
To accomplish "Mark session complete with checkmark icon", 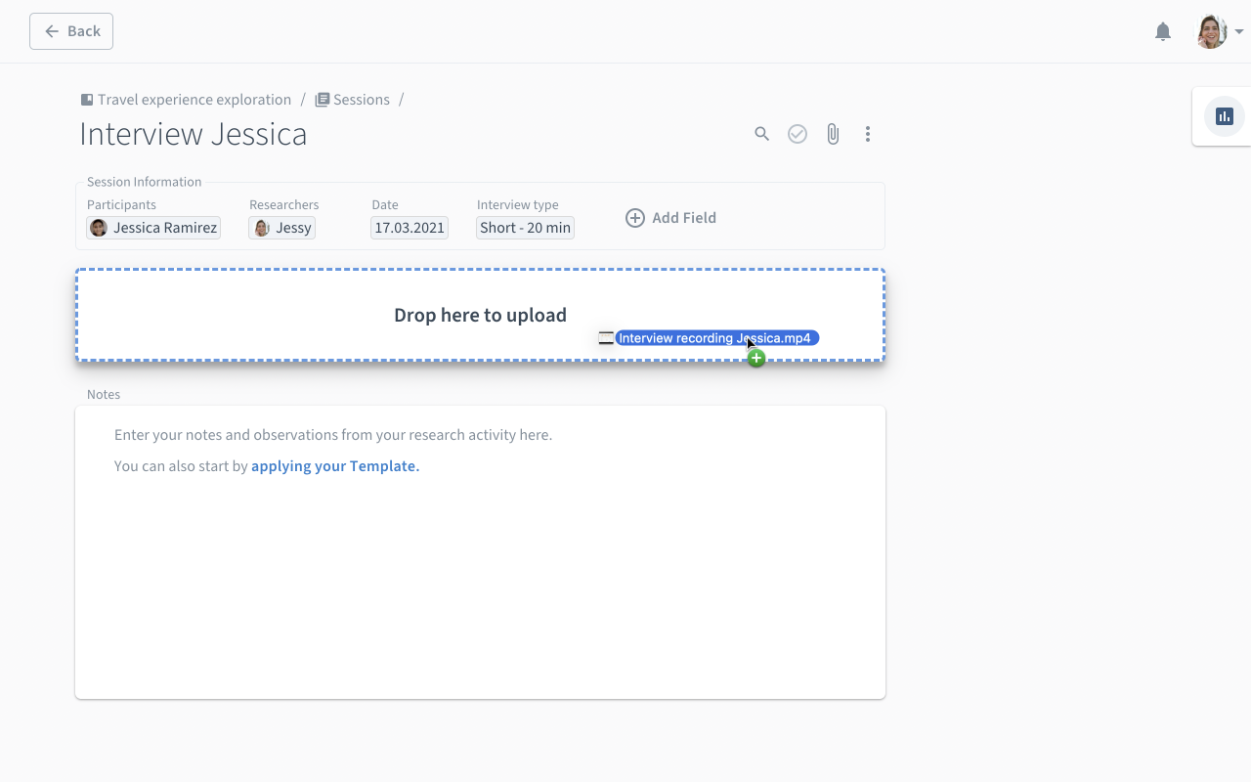I will coord(798,134).
